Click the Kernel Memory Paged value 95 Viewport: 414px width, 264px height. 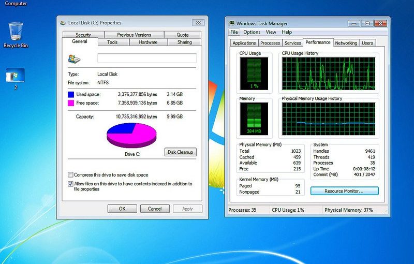[x=298, y=186]
